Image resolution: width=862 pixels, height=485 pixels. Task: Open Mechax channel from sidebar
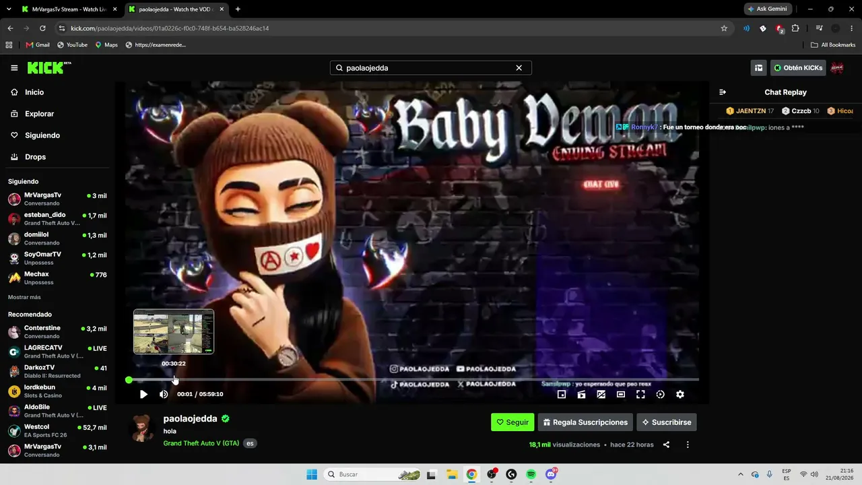point(57,278)
